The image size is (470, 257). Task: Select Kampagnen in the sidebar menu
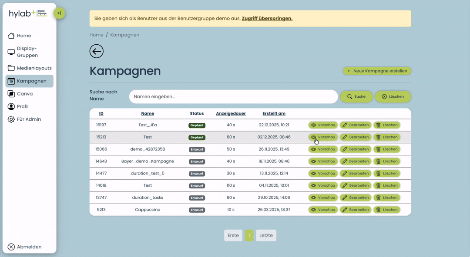click(31, 81)
